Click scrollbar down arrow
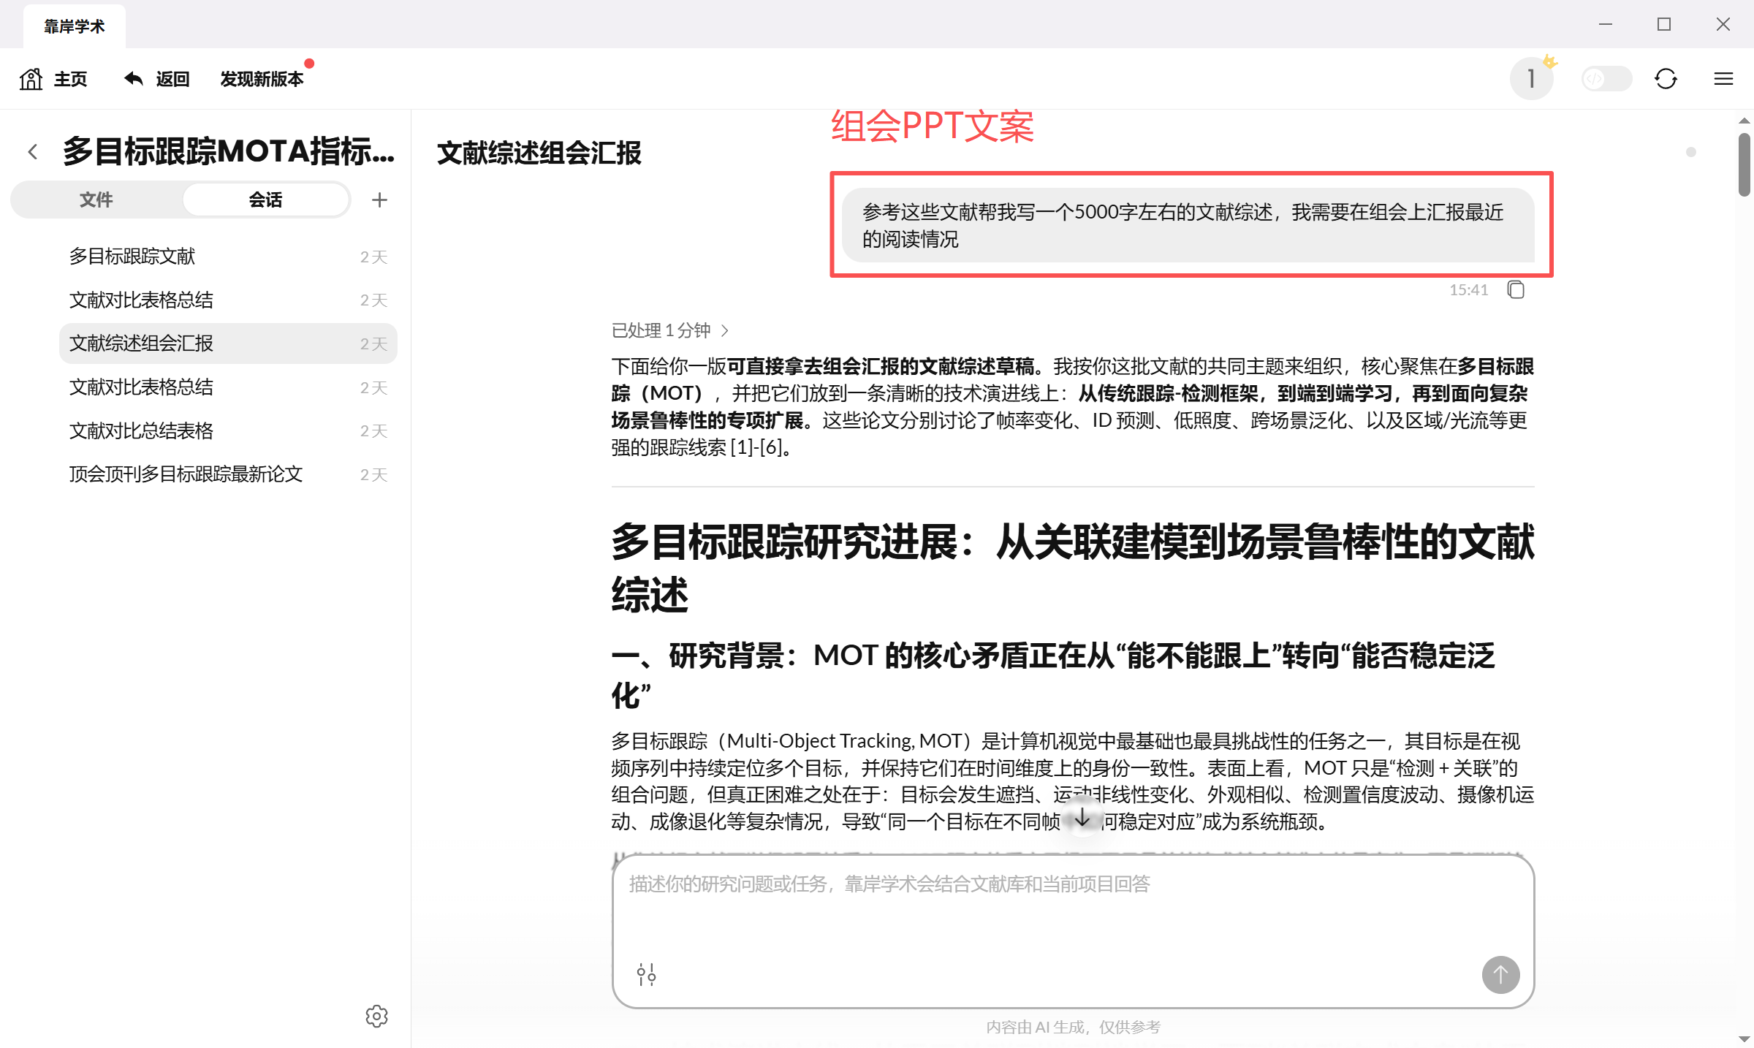 [x=1744, y=1038]
